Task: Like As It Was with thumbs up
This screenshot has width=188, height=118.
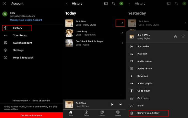Action: [x=175, y=37]
